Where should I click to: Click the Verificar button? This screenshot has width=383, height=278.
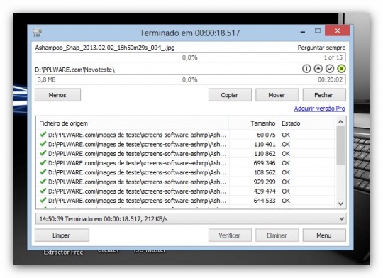[x=230, y=235]
